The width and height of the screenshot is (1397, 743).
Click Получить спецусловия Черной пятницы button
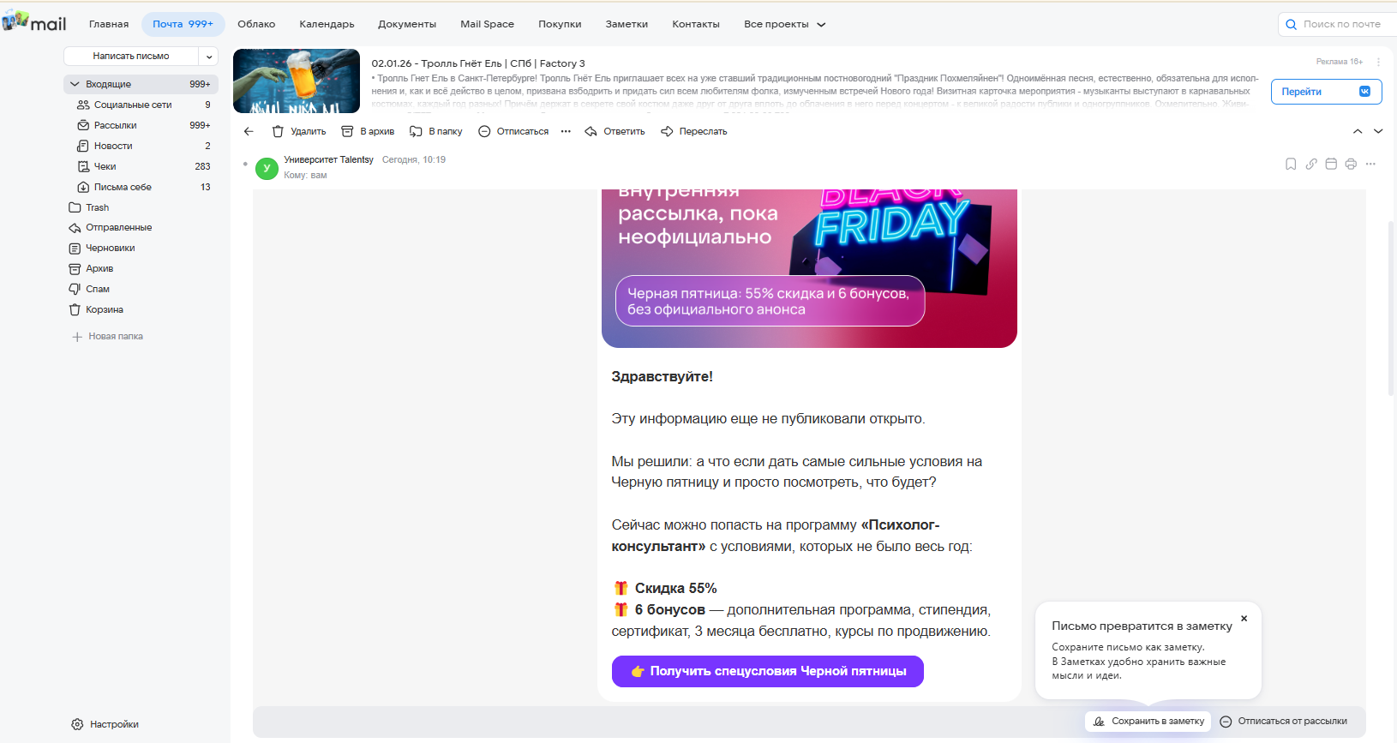coord(768,671)
